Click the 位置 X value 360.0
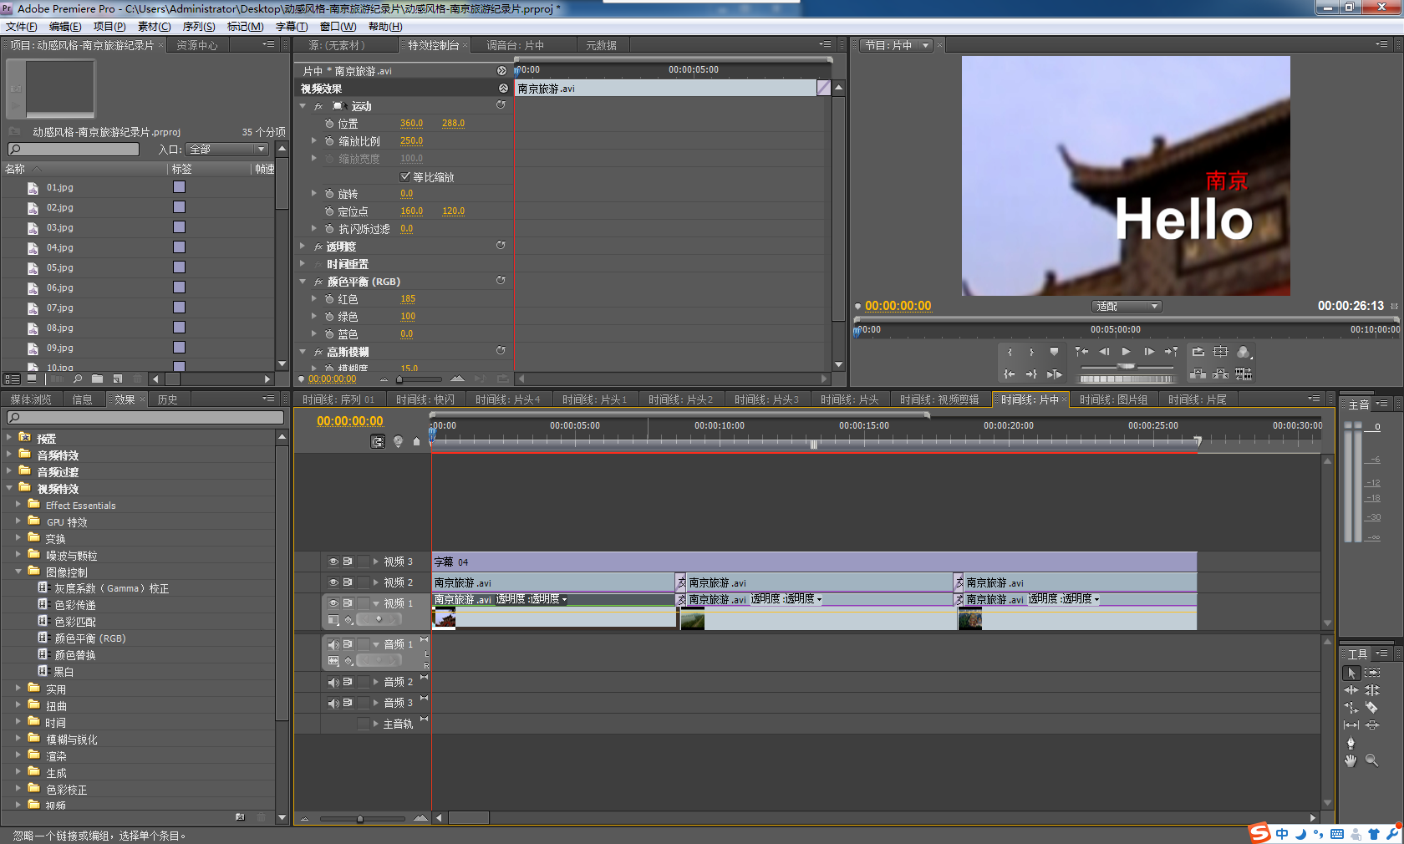 tap(411, 124)
